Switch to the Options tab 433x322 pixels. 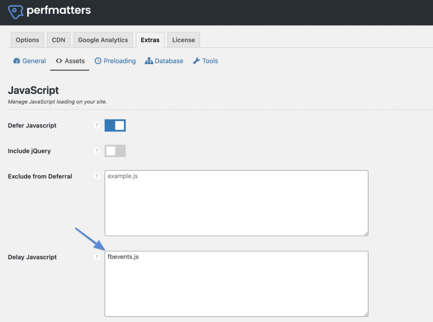27,40
